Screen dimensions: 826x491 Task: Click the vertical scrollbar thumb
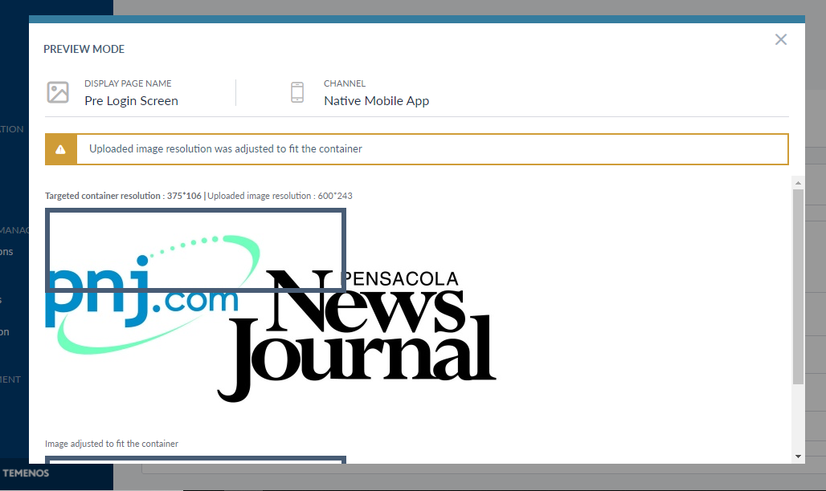tap(797, 285)
